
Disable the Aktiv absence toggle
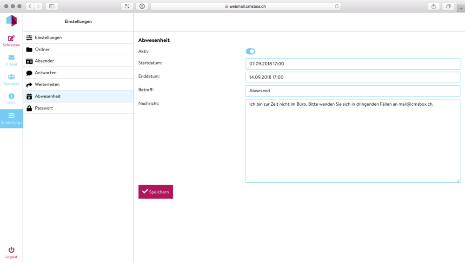click(250, 51)
